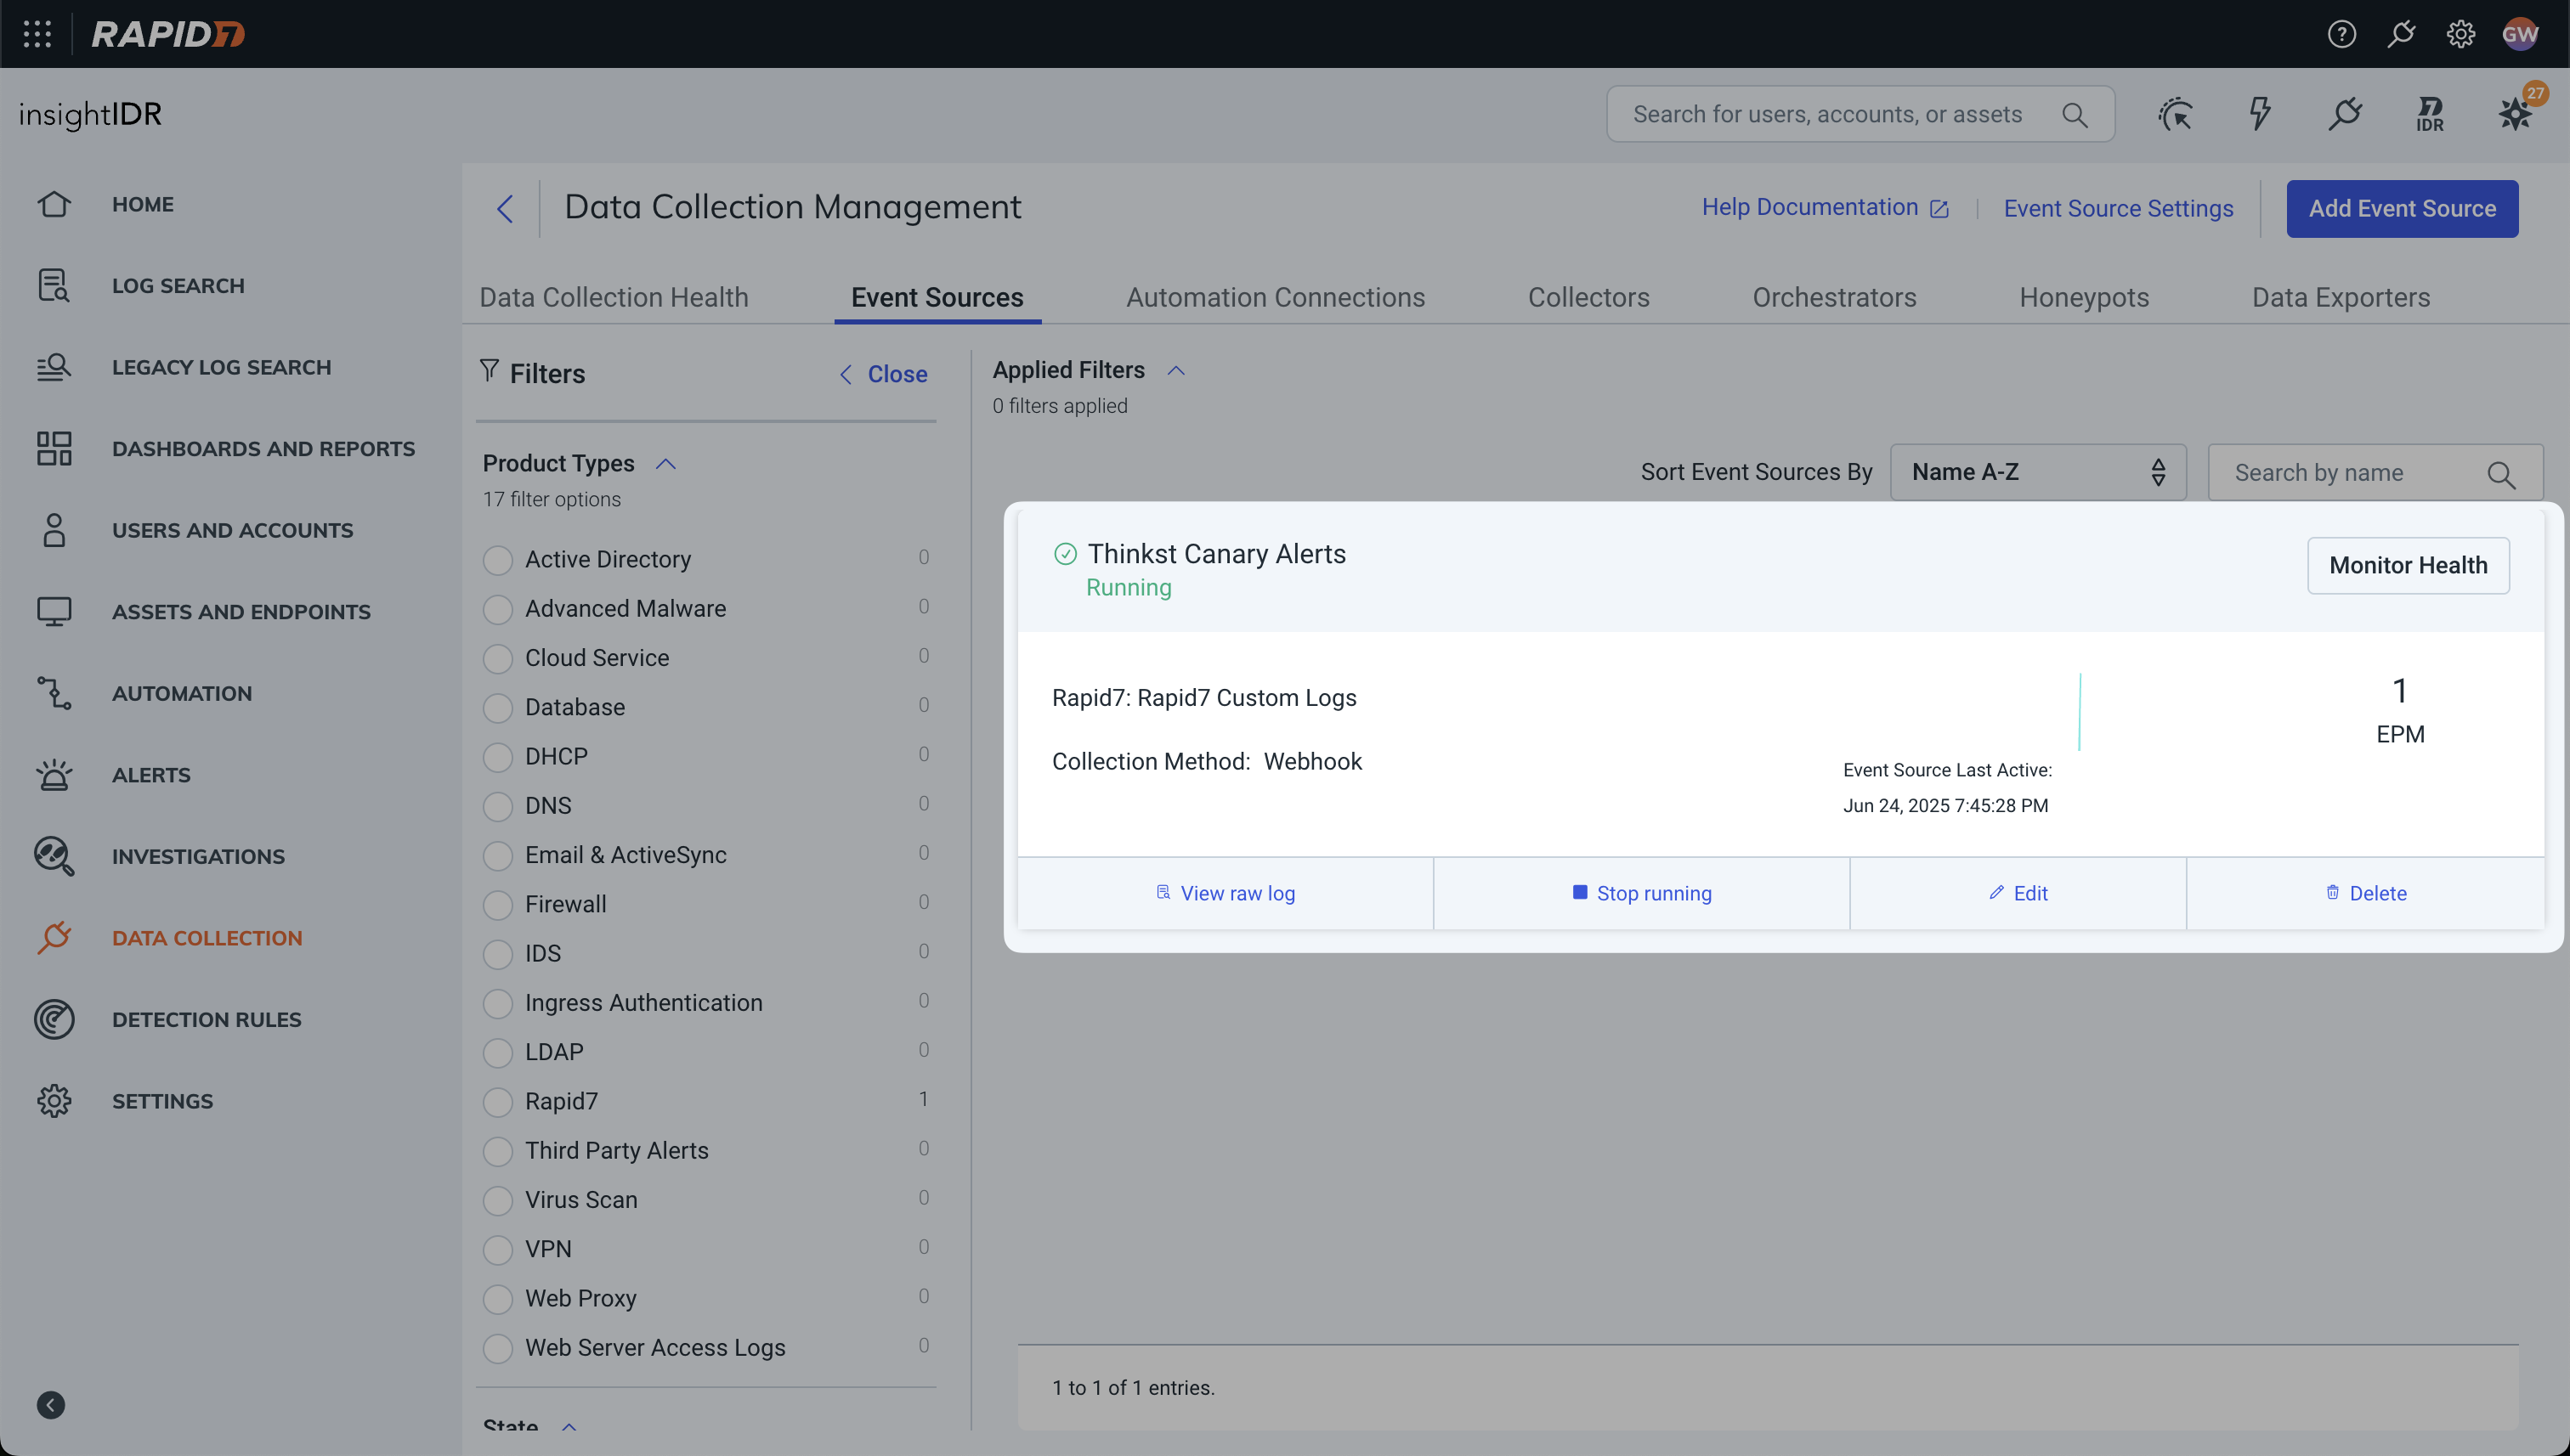
Task: Collapse the State filter section
Action: [x=569, y=1426]
